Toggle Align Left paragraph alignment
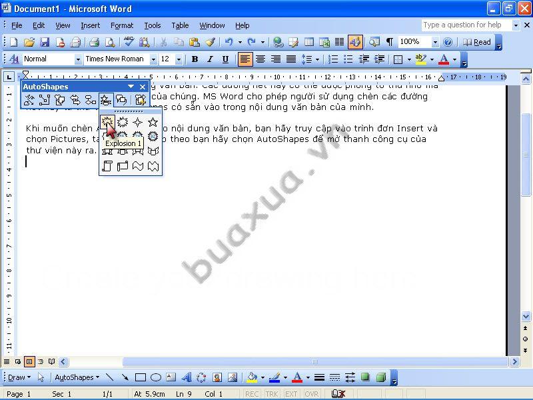 pos(245,59)
